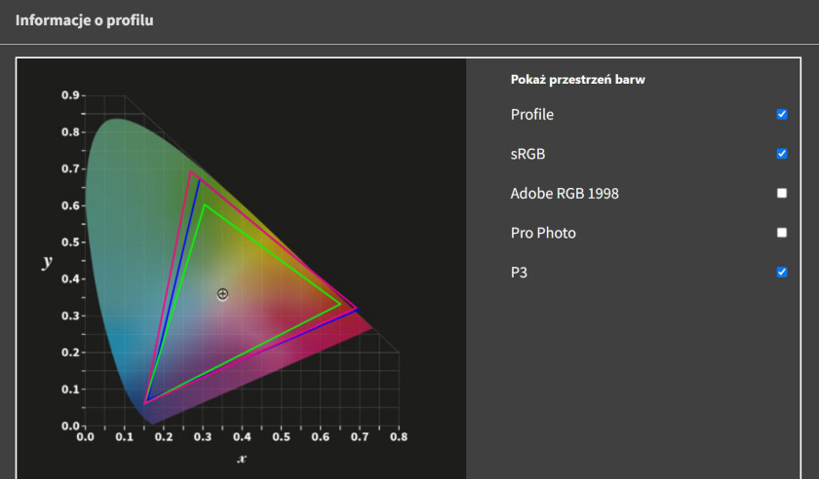Disable the sRGB gamut checkbox
The height and width of the screenshot is (479, 819).
tap(781, 154)
